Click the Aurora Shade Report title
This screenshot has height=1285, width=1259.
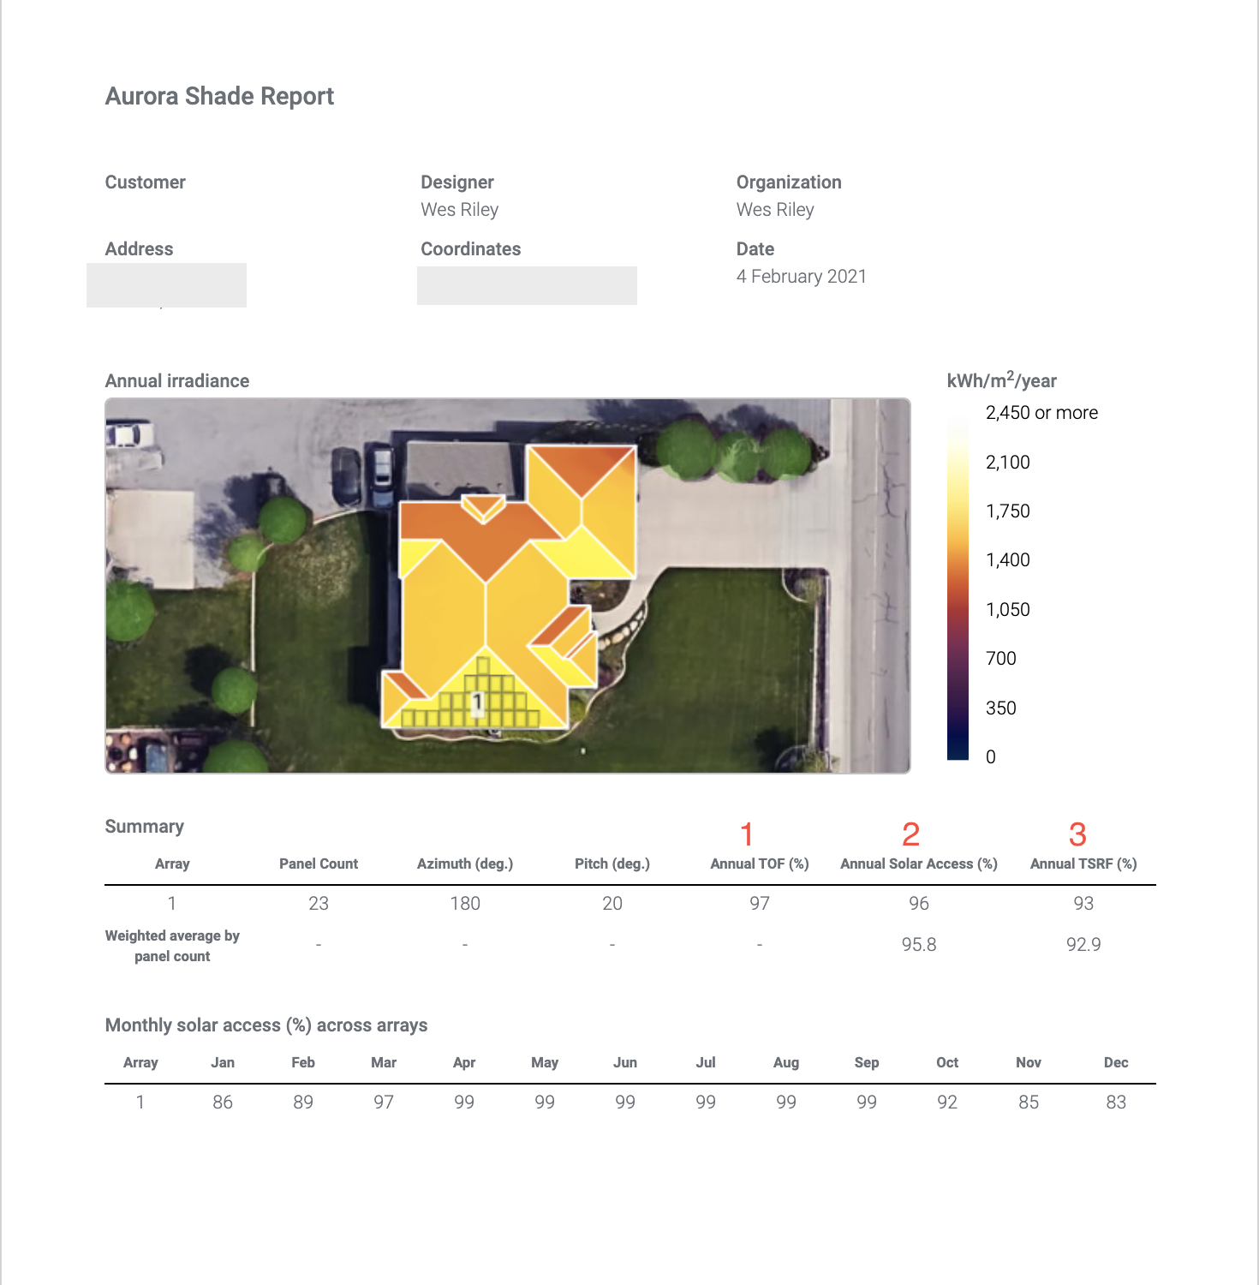(x=219, y=96)
